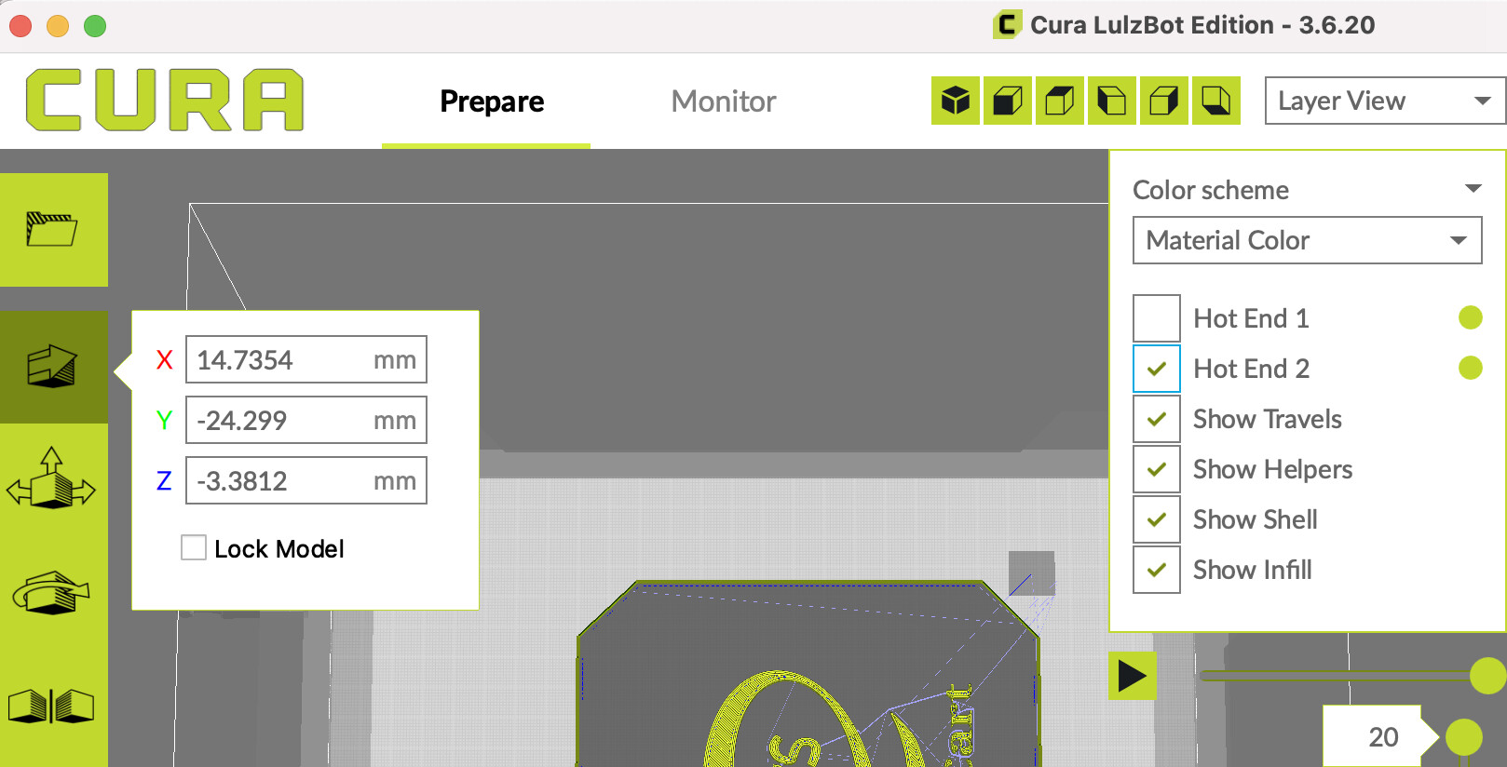
Task: Switch camera to the front view cube
Action: click(1008, 101)
